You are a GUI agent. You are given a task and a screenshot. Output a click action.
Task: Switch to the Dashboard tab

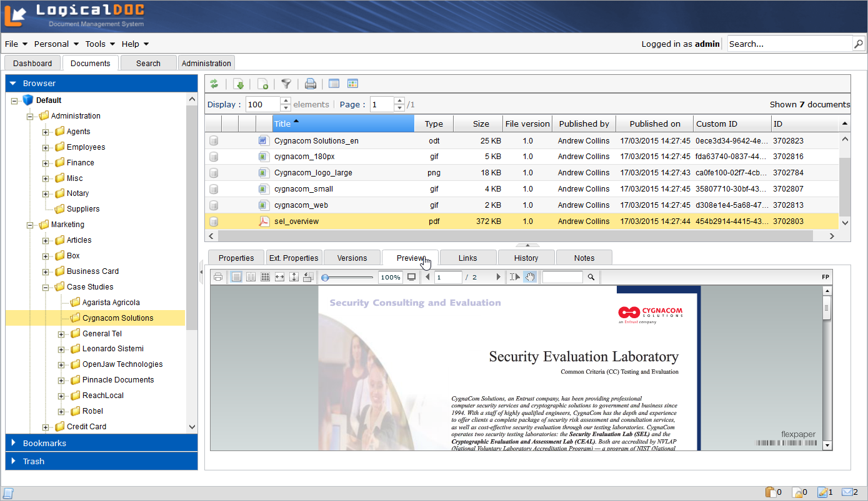32,63
